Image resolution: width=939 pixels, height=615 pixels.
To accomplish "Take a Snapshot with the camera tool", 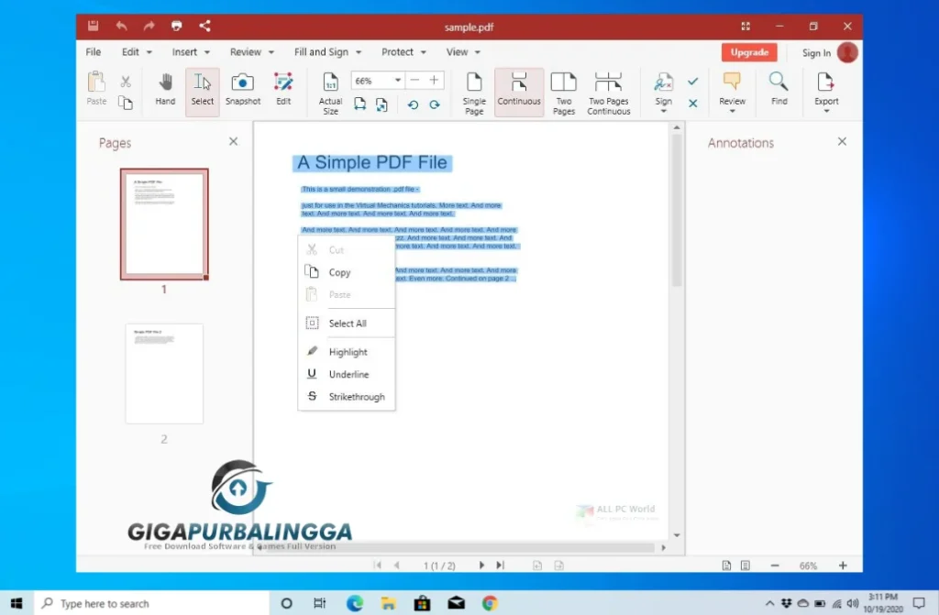I will pyautogui.click(x=242, y=90).
